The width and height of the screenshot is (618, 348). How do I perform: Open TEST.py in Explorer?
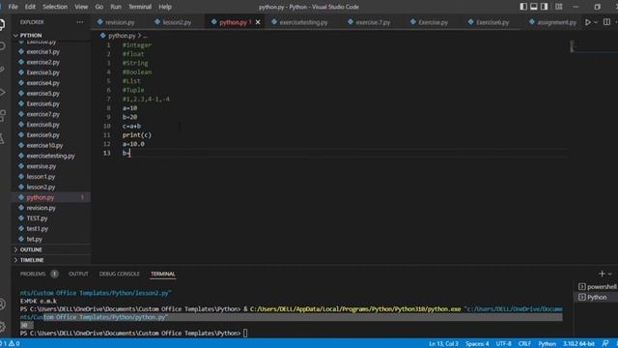pos(37,218)
